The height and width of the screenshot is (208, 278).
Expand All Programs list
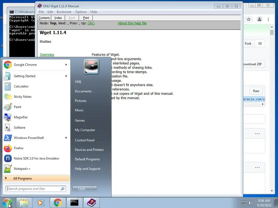36,178
